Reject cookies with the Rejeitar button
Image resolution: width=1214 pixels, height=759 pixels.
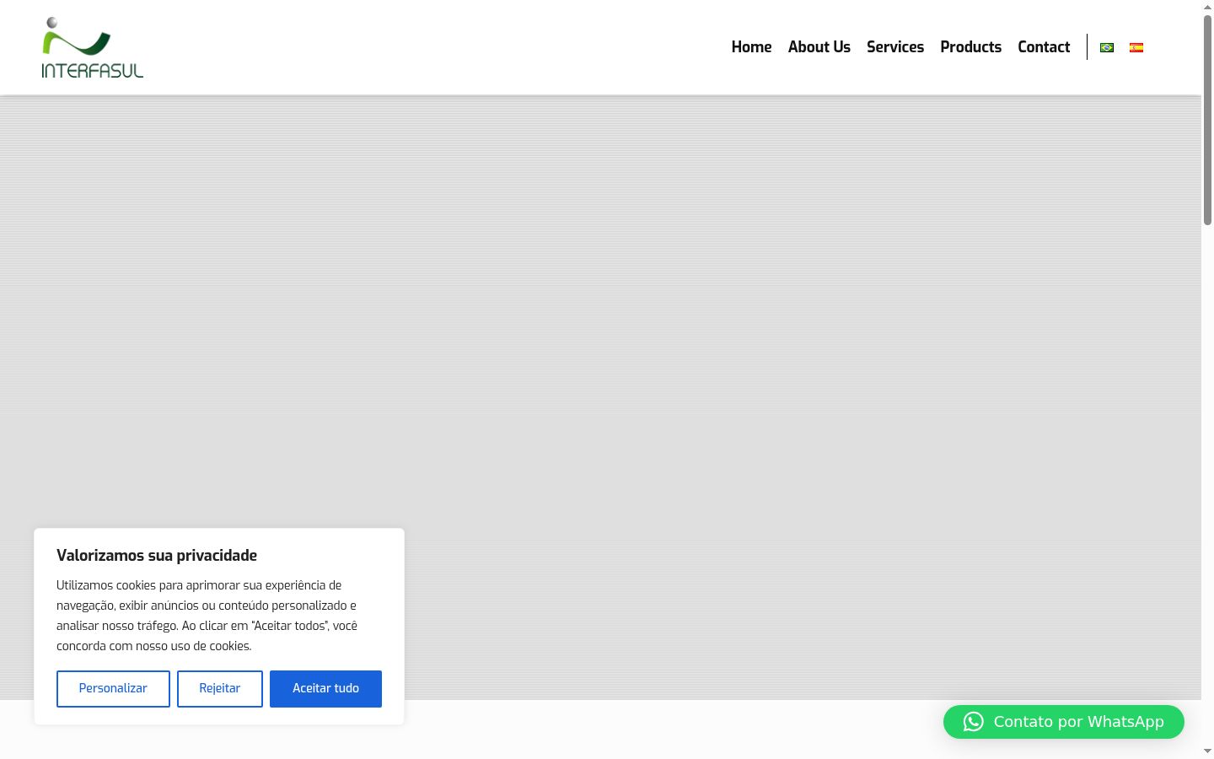pos(220,689)
